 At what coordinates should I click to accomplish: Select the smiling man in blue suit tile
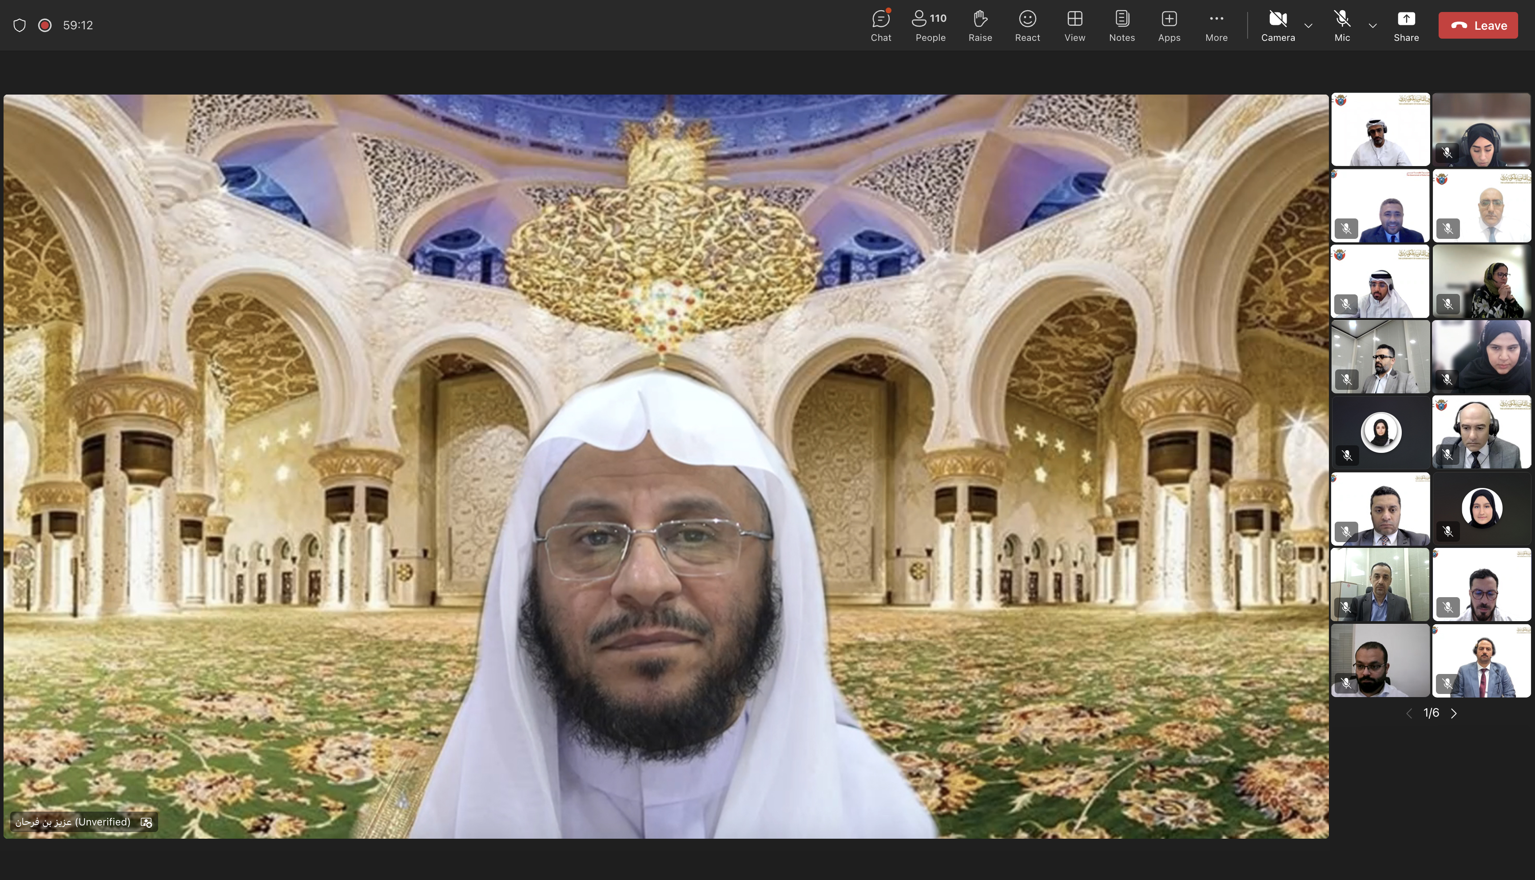click(x=1380, y=206)
